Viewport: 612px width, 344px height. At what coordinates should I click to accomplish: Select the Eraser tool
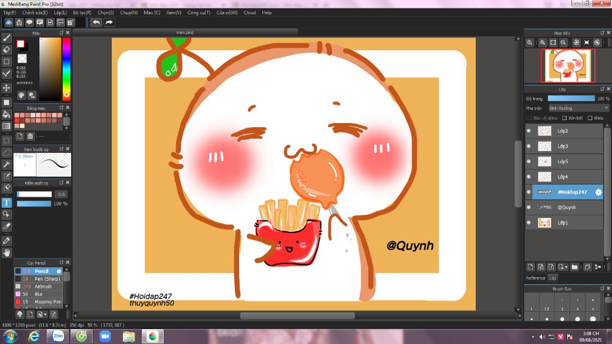6,50
